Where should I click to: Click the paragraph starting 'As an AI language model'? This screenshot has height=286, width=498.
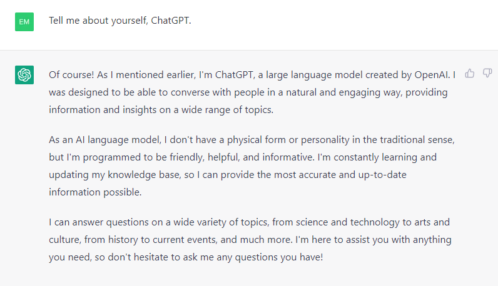point(252,166)
